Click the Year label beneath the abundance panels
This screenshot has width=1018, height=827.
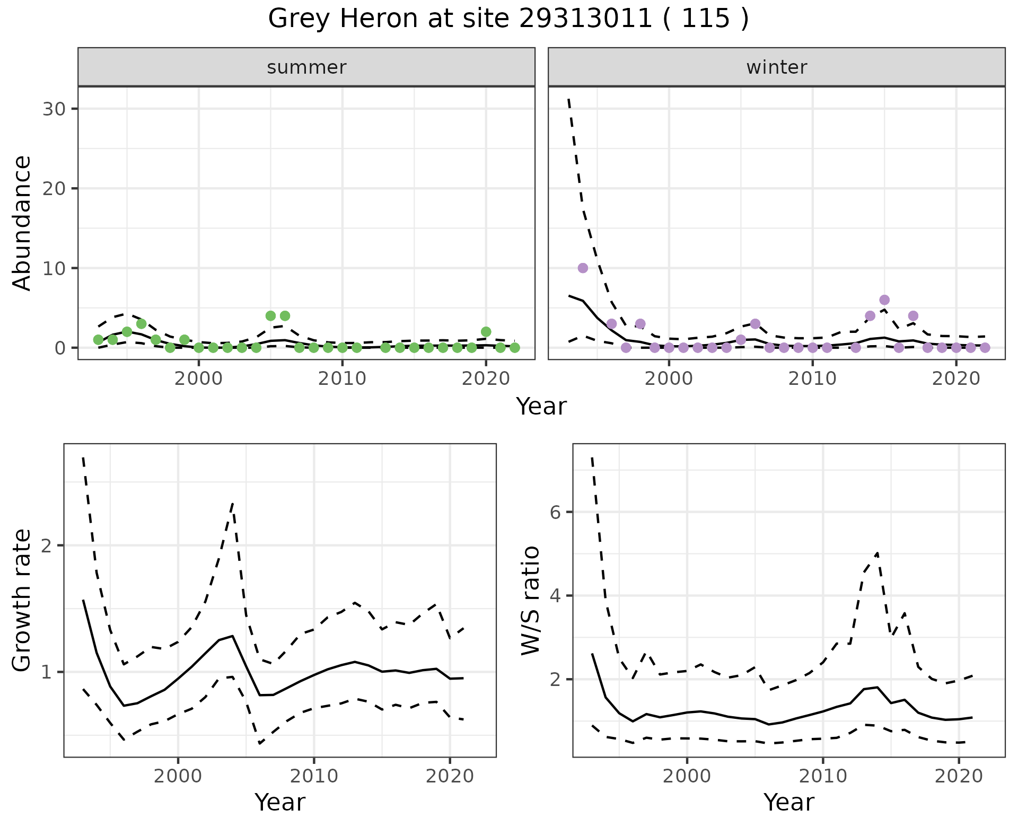[541, 407]
